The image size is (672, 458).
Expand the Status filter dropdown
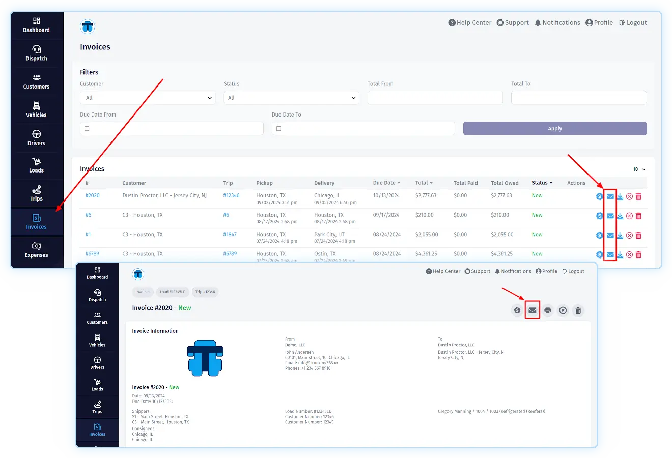point(291,98)
